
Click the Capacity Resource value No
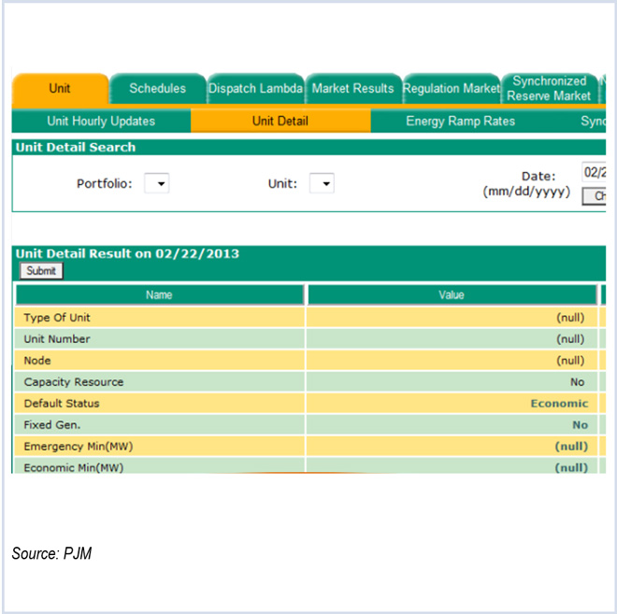[x=577, y=382]
